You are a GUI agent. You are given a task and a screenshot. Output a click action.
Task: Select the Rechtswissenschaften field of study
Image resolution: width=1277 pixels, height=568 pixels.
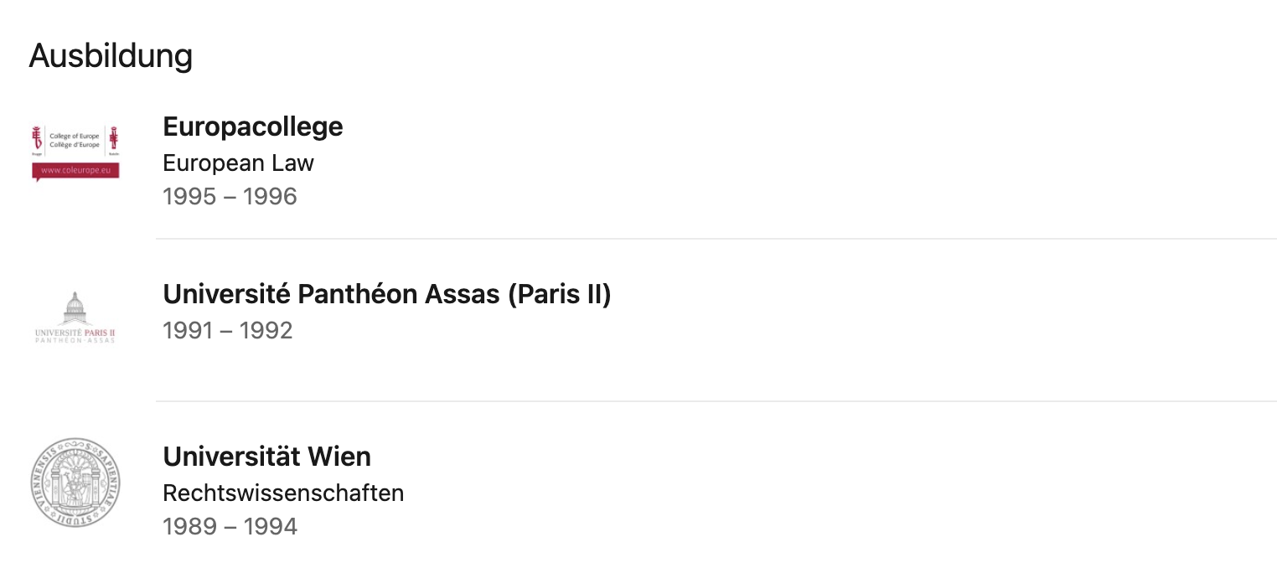pos(283,493)
